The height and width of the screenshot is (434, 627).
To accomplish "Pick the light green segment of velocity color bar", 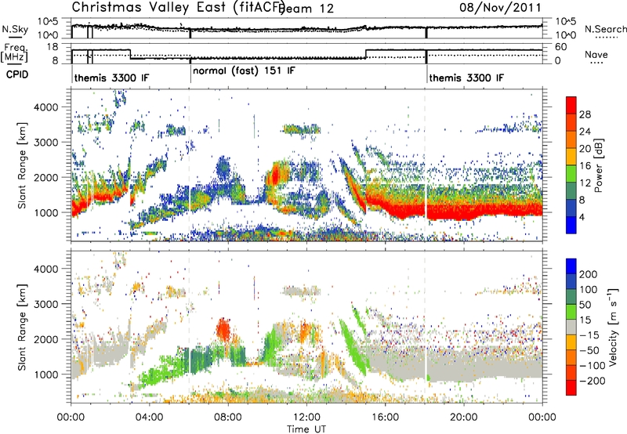I will coord(571,312).
